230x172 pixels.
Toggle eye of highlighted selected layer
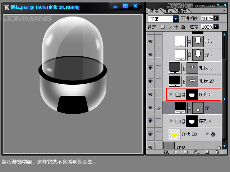(x=150, y=108)
